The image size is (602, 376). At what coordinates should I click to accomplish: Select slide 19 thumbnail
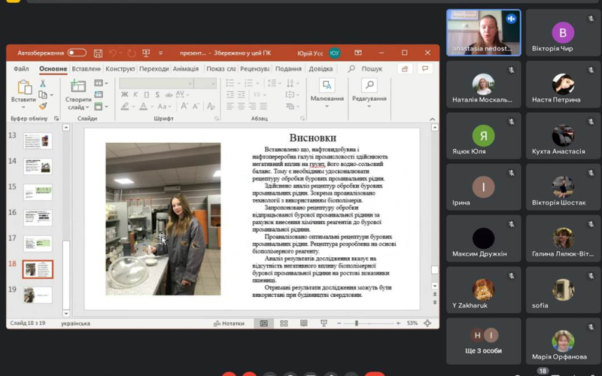click(x=38, y=295)
